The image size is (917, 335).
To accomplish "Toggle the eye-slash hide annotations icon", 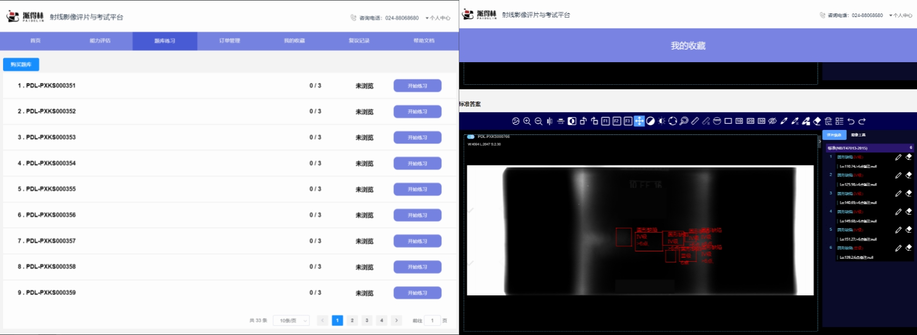I will [773, 121].
